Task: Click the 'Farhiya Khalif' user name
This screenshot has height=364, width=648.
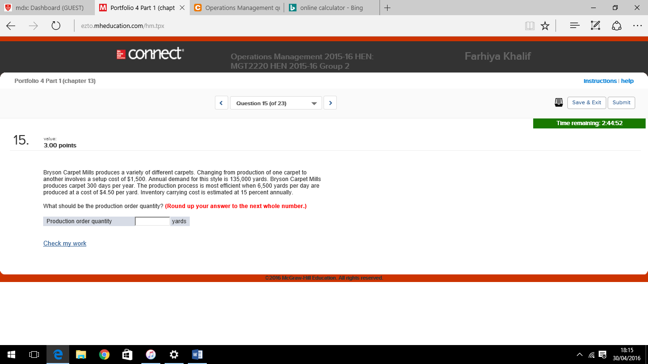Action: [498, 56]
